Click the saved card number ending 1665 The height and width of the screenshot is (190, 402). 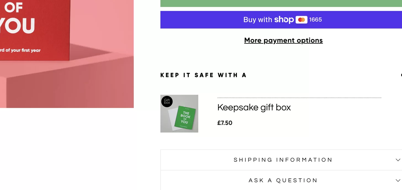(315, 20)
